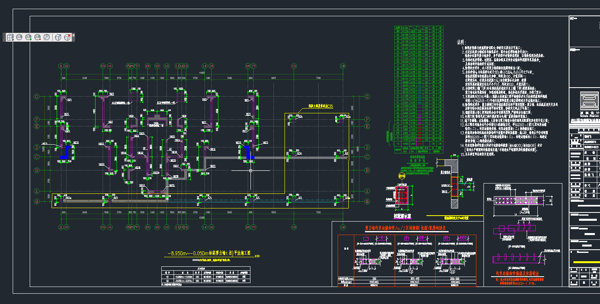Select Remove Crease tool with red X
The height and width of the screenshot is (304, 600).
click(x=67, y=37)
